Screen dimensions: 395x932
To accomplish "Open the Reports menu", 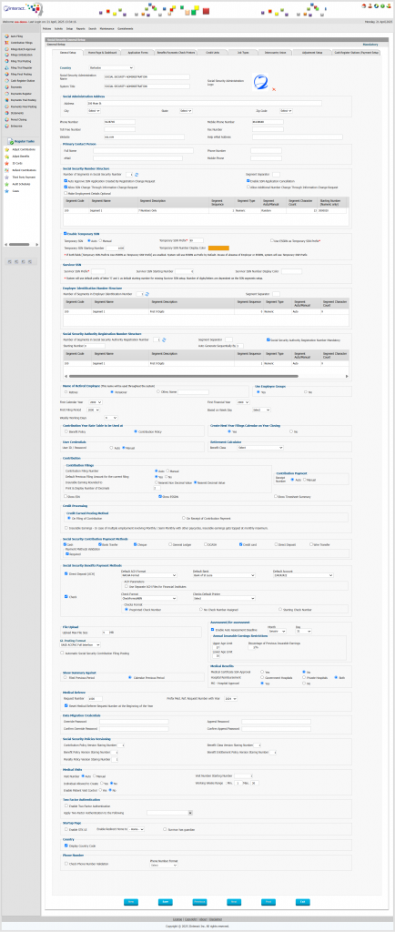I will 80,28.
